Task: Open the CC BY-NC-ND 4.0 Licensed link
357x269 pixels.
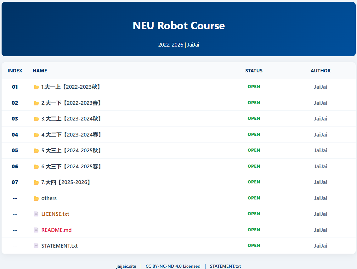Action: [x=173, y=266]
